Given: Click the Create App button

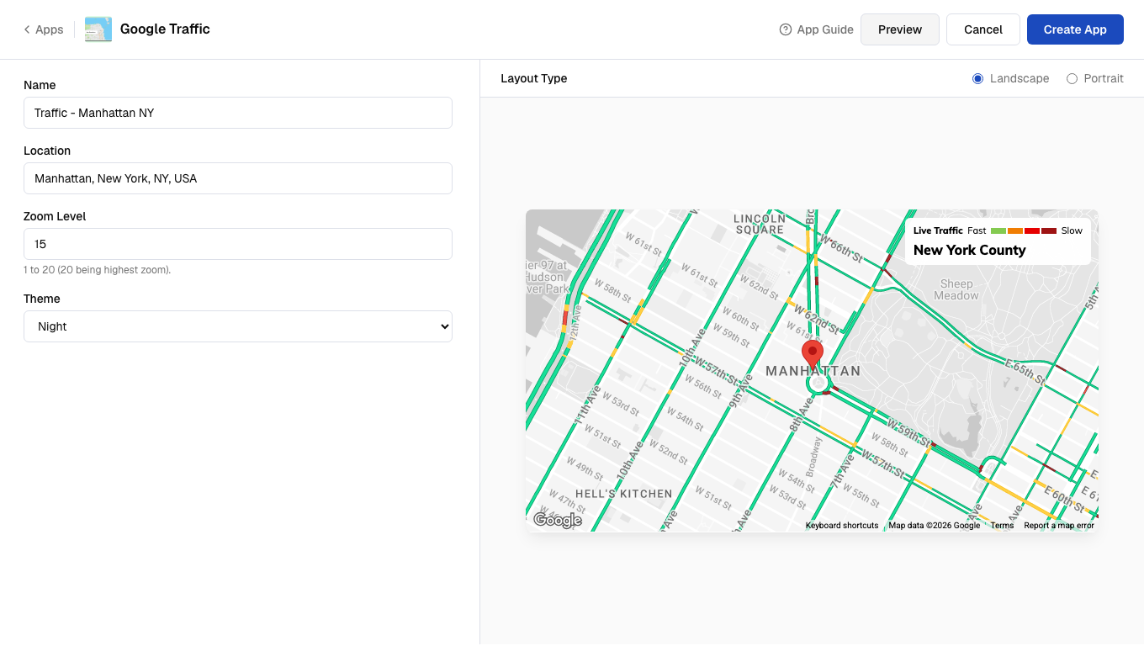Looking at the screenshot, I should (1075, 29).
